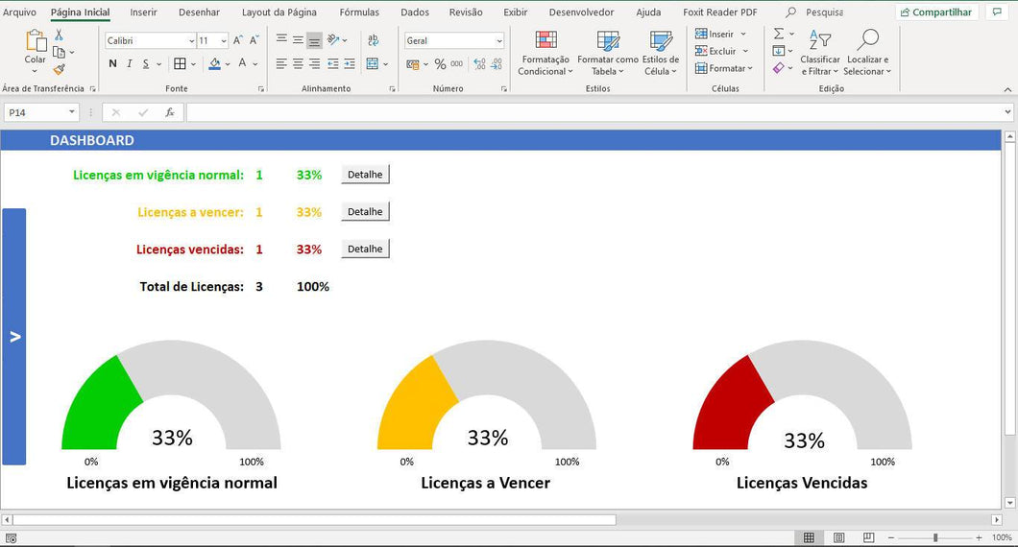Decrease indent icon
The height and width of the screenshot is (547, 1018).
[333, 63]
